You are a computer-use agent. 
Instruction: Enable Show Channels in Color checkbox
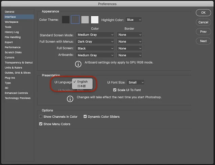41,117
